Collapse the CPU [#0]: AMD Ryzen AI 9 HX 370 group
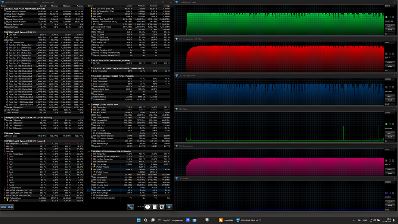Viewport: 398px width, 224px height. tap(2, 32)
